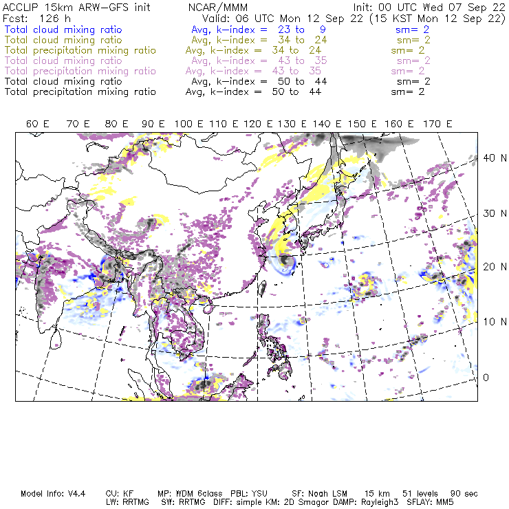Click the '10 N' latitude label

coord(495,322)
